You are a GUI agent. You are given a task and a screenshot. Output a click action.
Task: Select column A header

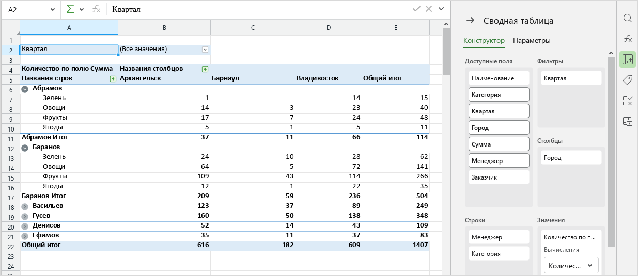coord(69,27)
